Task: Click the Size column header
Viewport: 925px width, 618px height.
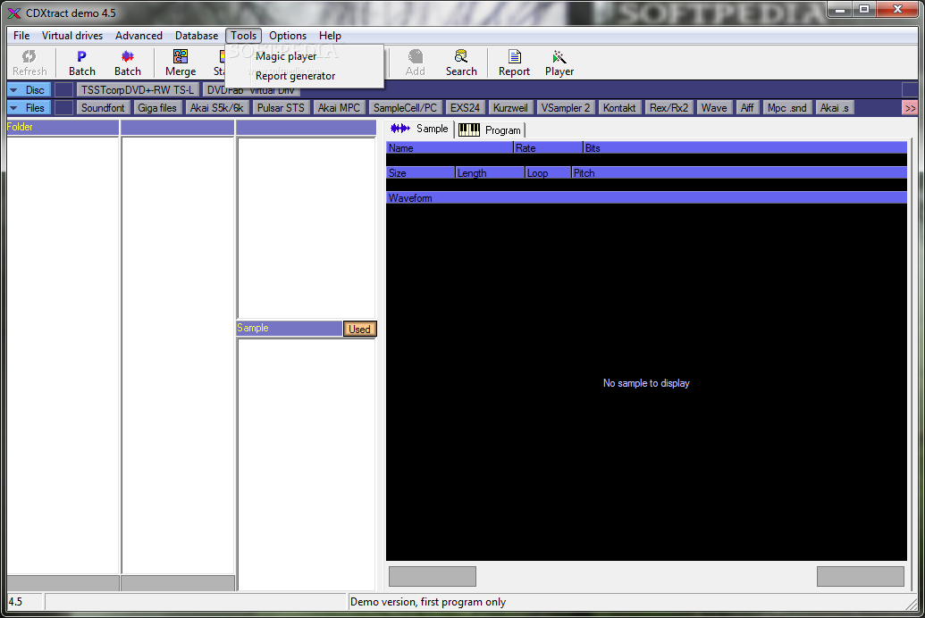Action: 421,172
